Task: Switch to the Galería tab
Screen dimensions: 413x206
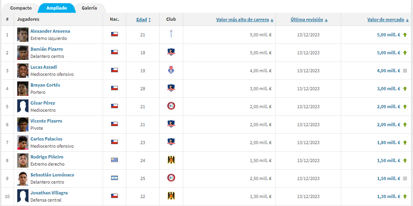Action: [x=89, y=8]
